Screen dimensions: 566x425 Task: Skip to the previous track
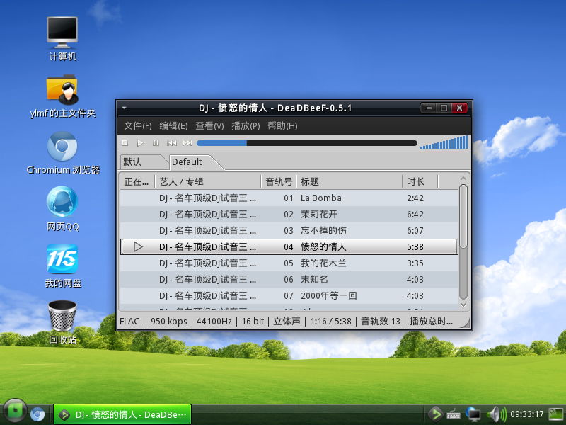(171, 142)
